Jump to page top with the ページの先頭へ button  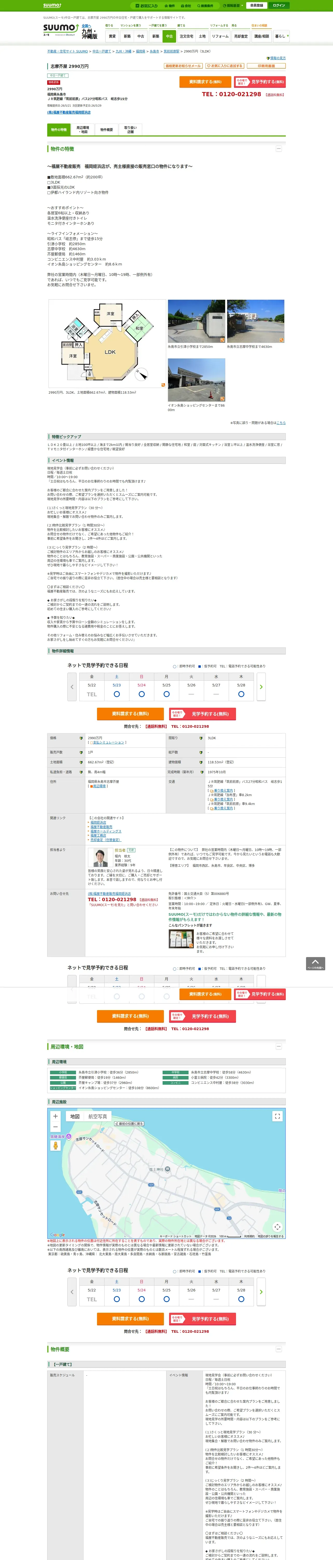315,964
